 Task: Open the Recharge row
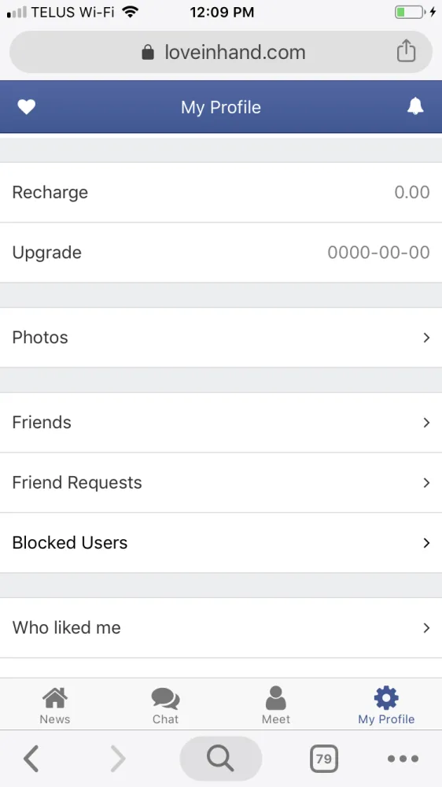point(221,192)
